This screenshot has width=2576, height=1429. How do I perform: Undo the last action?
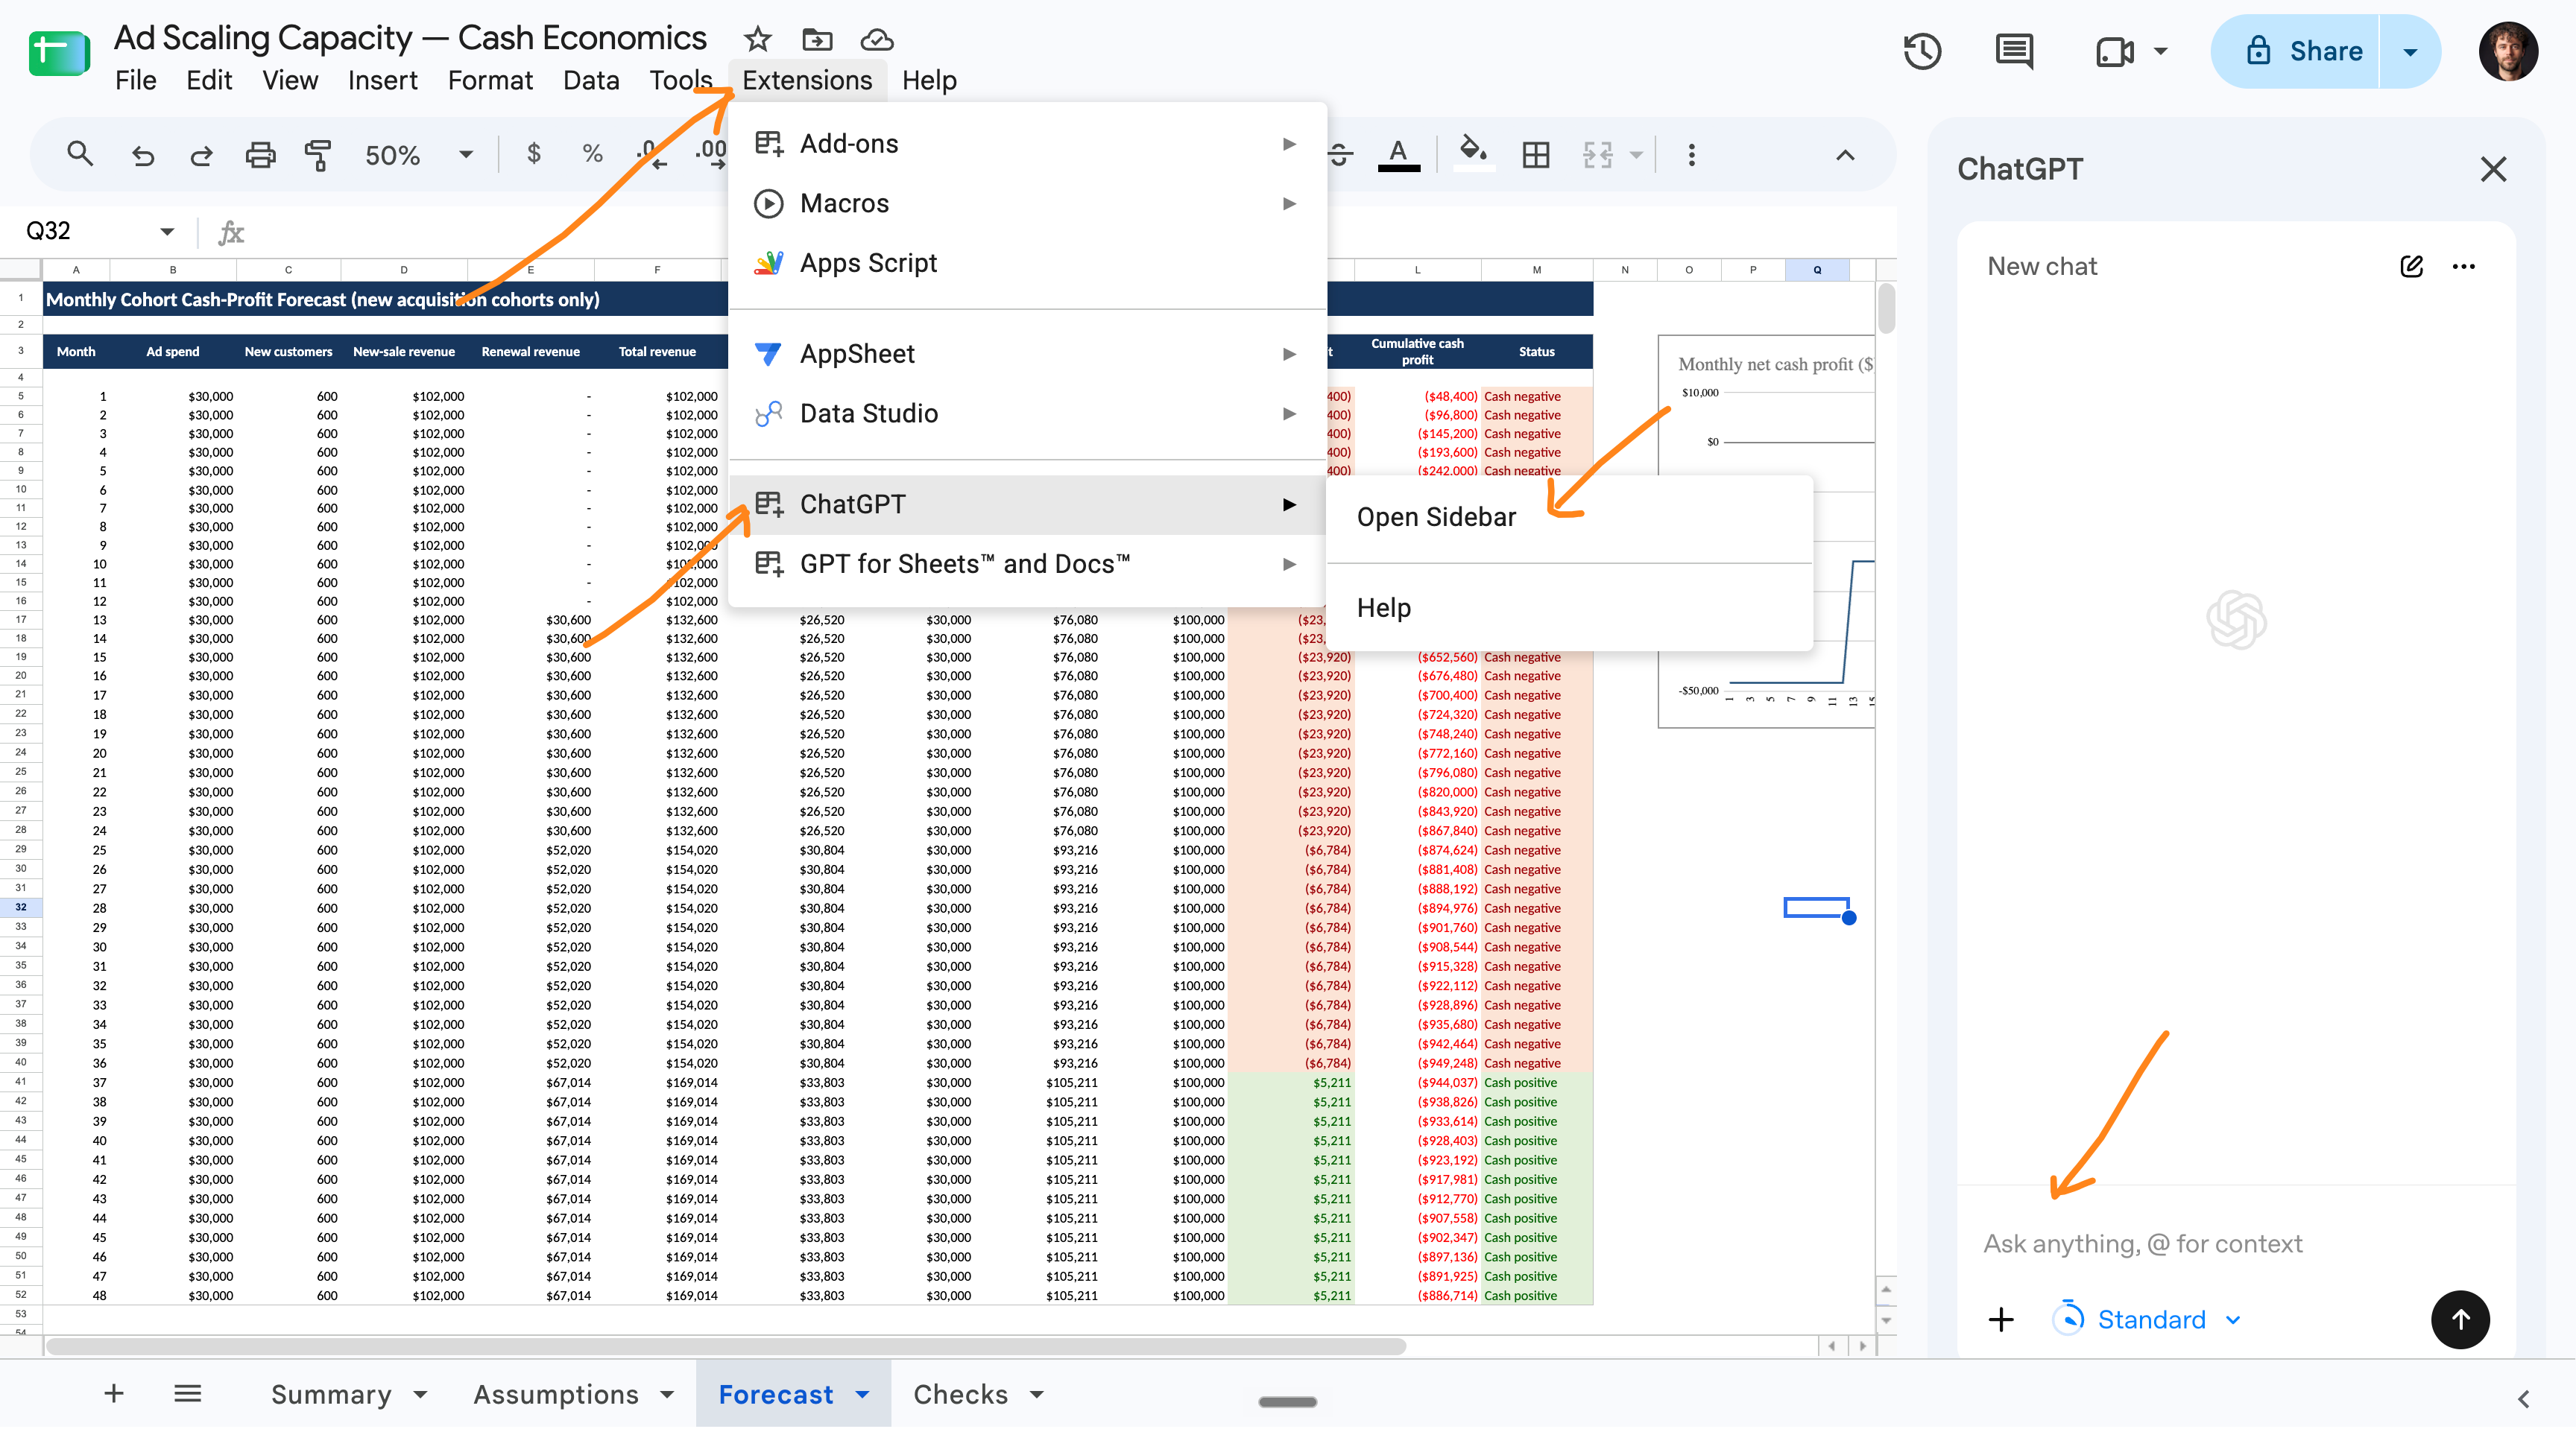click(142, 155)
